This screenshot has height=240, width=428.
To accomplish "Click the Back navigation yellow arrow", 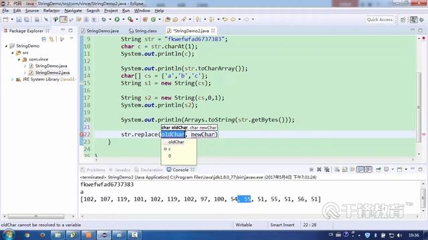I will pos(233,19).
